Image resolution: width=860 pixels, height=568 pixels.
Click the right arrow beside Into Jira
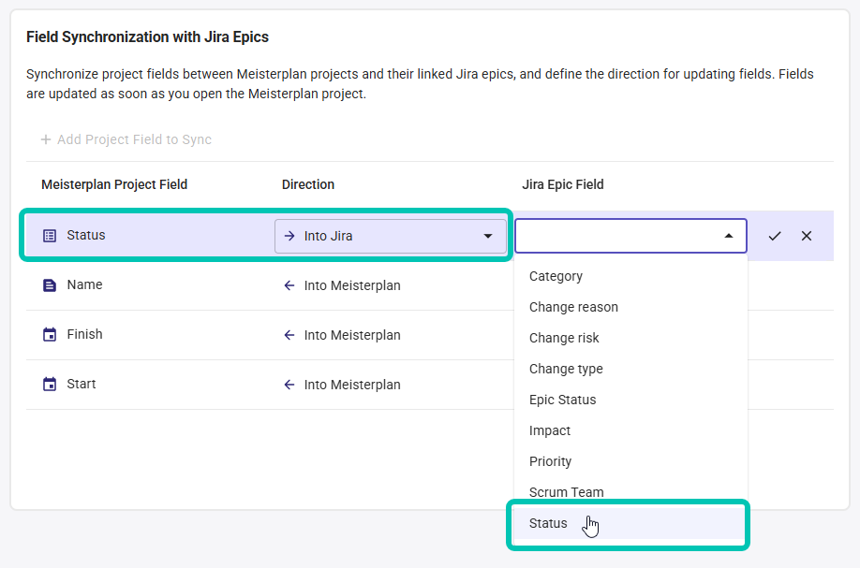click(x=289, y=236)
